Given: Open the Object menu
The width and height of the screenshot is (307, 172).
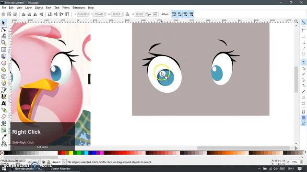Looking at the screenshot, I should [38, 8].
